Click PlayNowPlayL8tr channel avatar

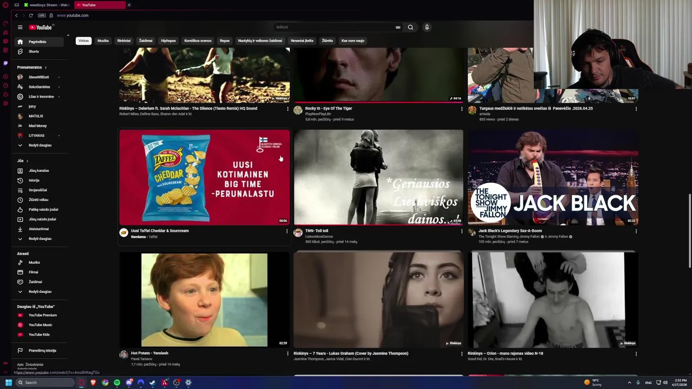pos(298,110)
